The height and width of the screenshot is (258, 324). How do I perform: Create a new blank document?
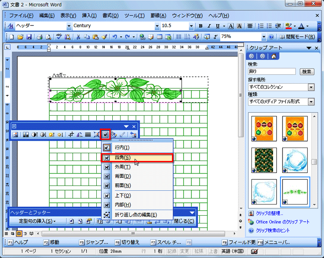point(12,37)
